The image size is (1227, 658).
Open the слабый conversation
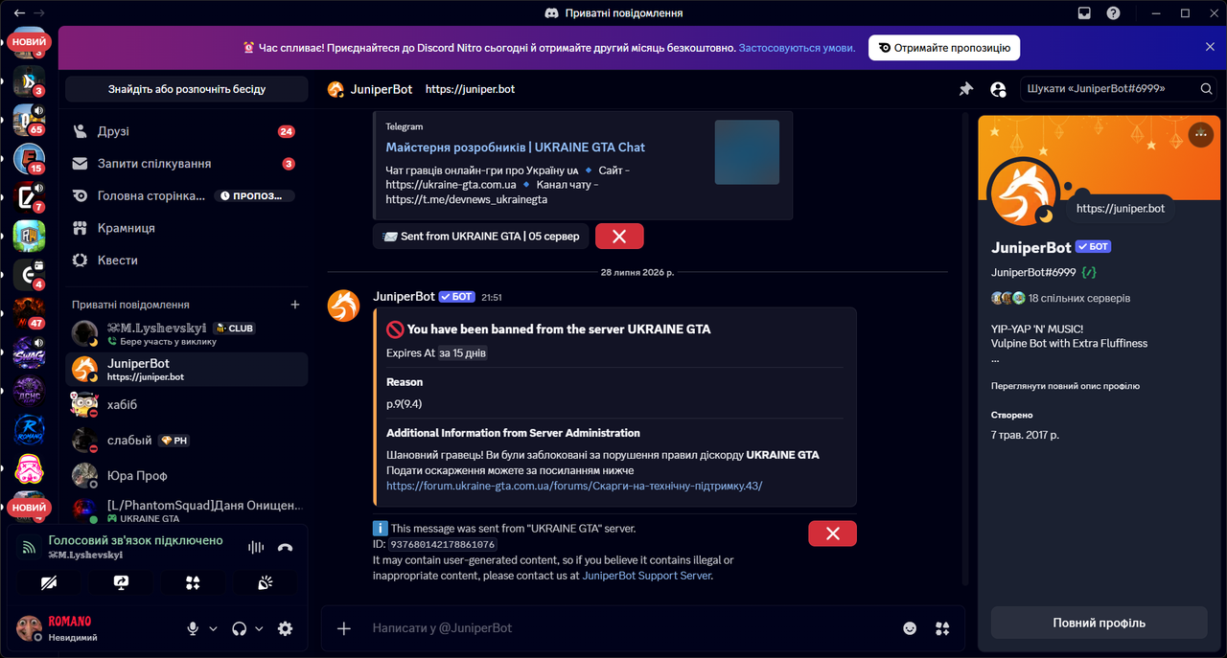tap(186, 441)
